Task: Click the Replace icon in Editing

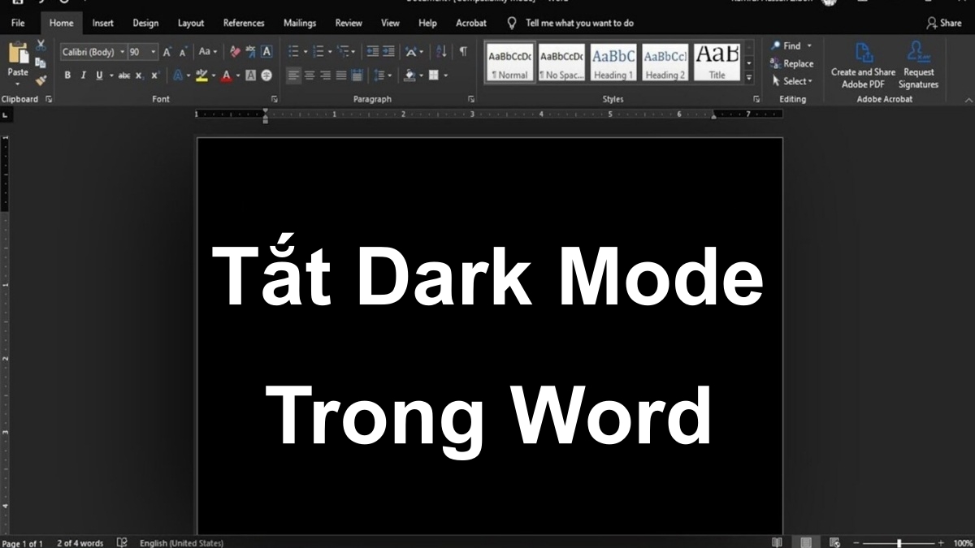Action: click(x=792, y=63)
